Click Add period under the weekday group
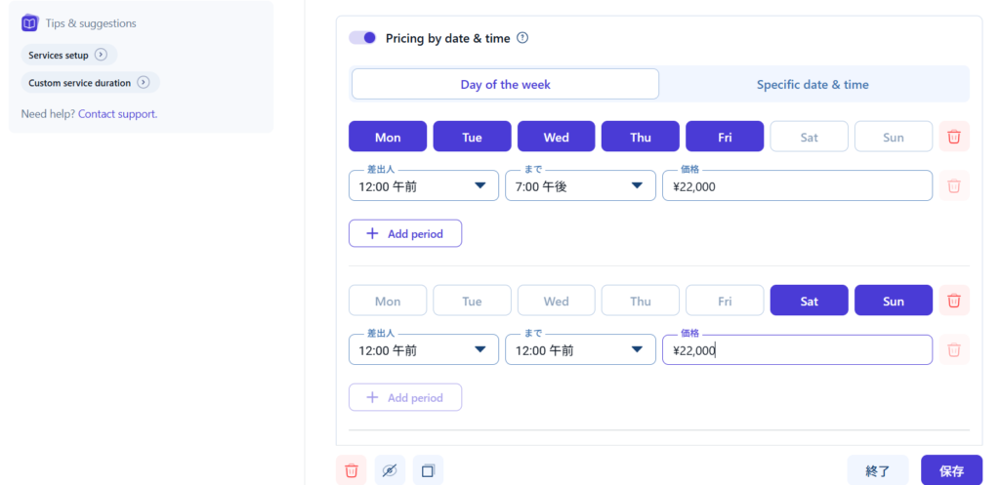This screenshot has height=485, width=1000. (404, 234)
